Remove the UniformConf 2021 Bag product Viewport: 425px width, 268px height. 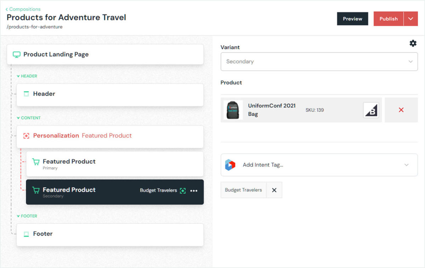coord(401,110)
